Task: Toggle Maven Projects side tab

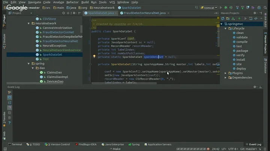Action: point(265,43)
